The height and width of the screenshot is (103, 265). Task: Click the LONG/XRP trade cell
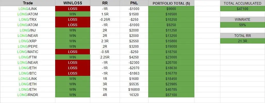(x=28, y=41)
